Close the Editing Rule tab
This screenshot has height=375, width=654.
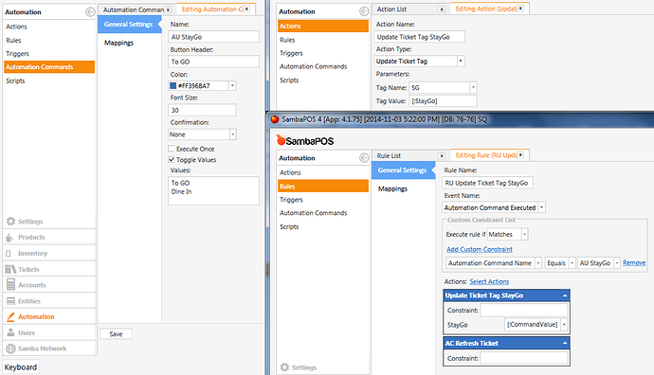click(520, 155)
